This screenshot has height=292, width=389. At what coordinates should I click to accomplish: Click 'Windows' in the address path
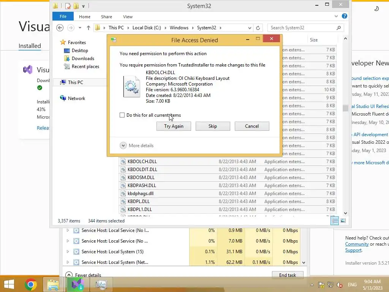179,28
